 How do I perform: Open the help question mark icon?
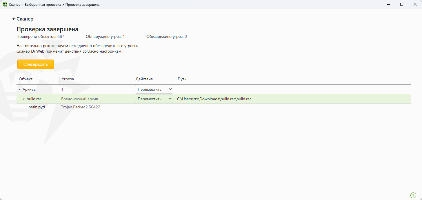[413, 195]
